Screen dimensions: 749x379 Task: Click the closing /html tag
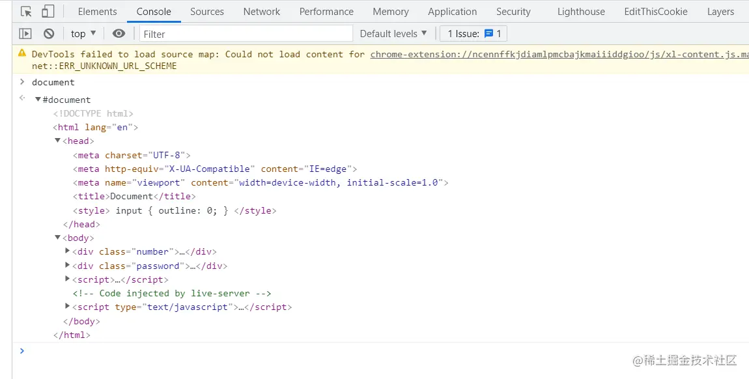click(72, 335)
